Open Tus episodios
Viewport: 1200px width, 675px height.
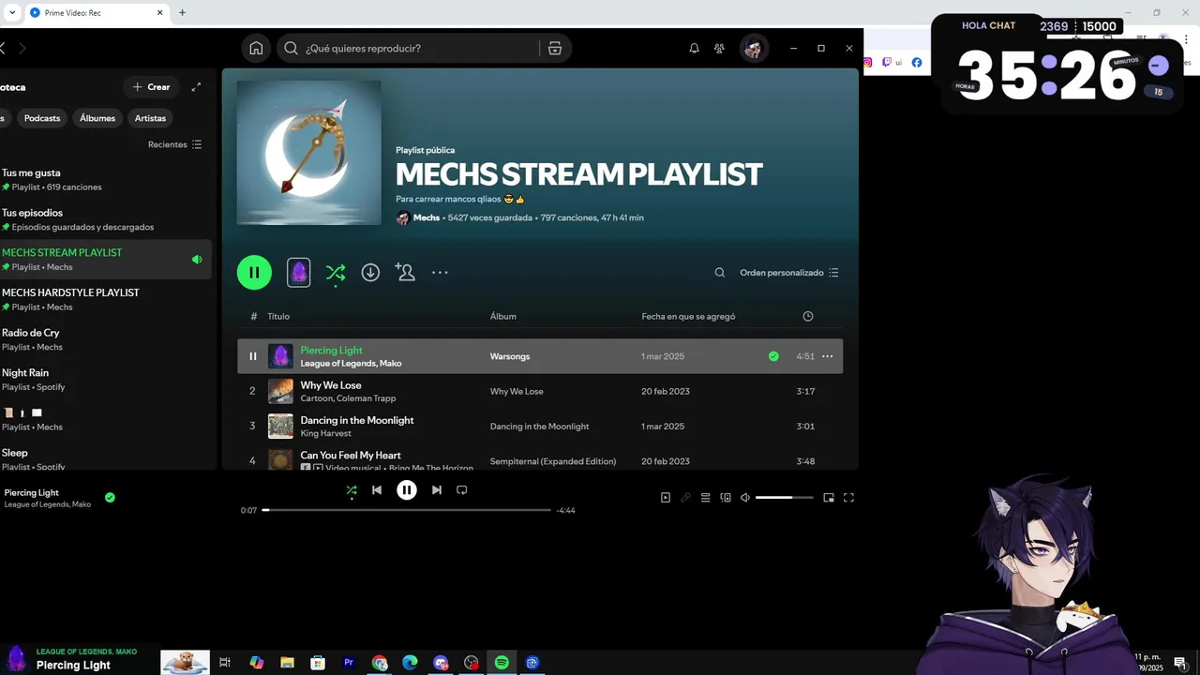point(105,219)
